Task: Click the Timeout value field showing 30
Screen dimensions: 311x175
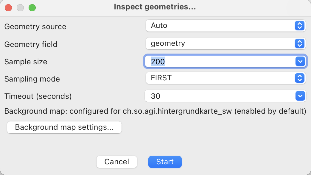Action: (x=220, y=96)
